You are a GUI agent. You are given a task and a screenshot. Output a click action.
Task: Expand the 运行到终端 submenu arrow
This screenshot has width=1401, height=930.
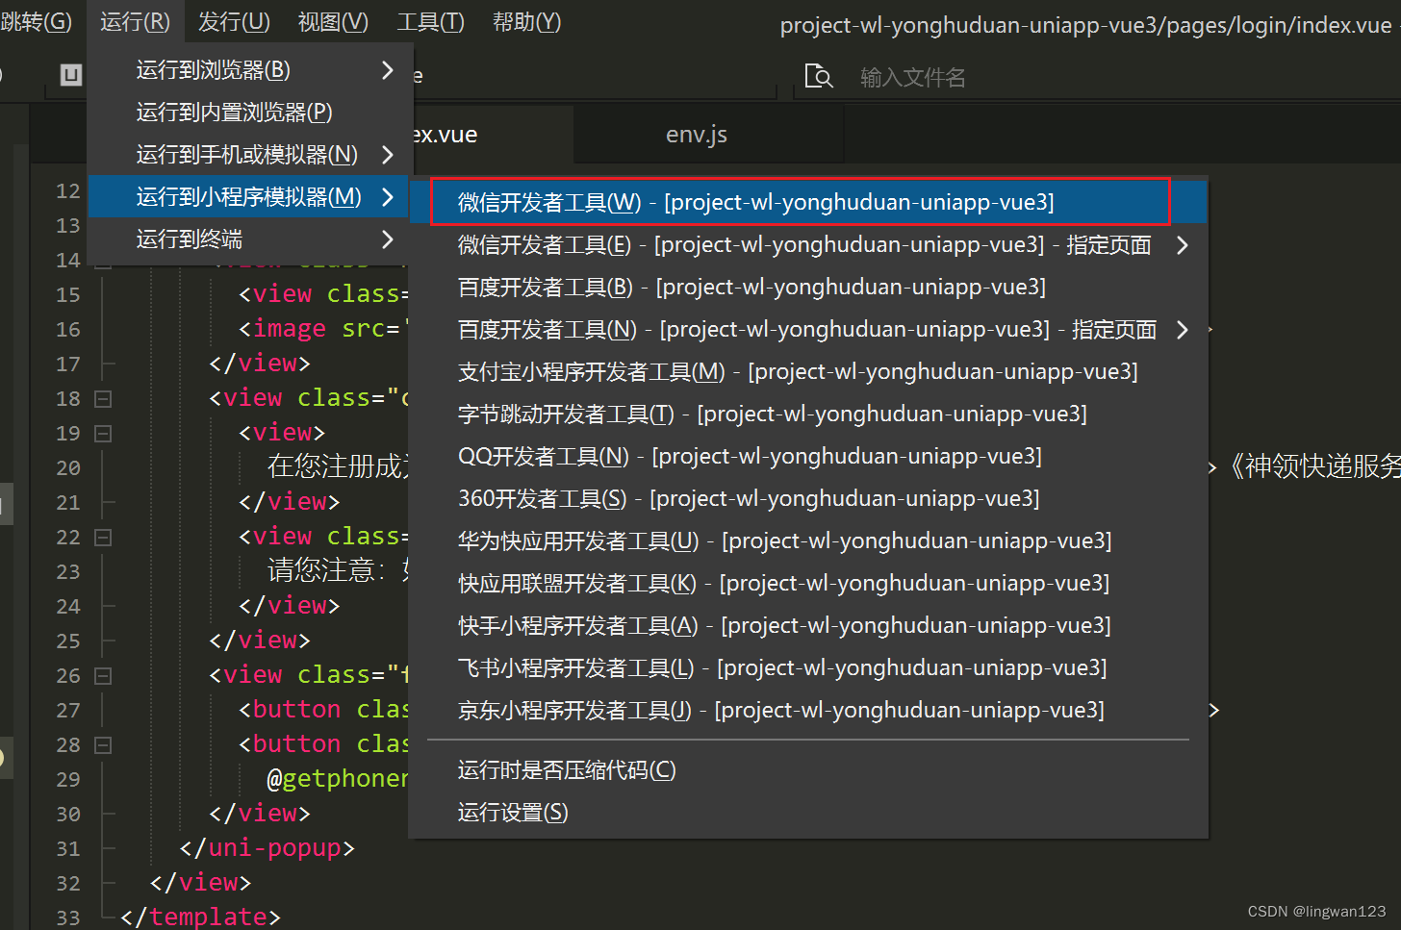coord(387,239)
